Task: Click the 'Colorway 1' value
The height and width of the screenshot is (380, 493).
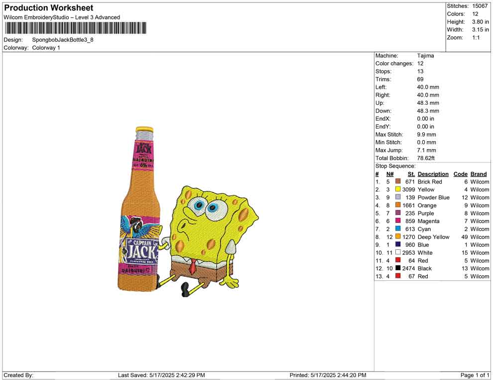Action: pyautogui.click(x=46, y=48)
